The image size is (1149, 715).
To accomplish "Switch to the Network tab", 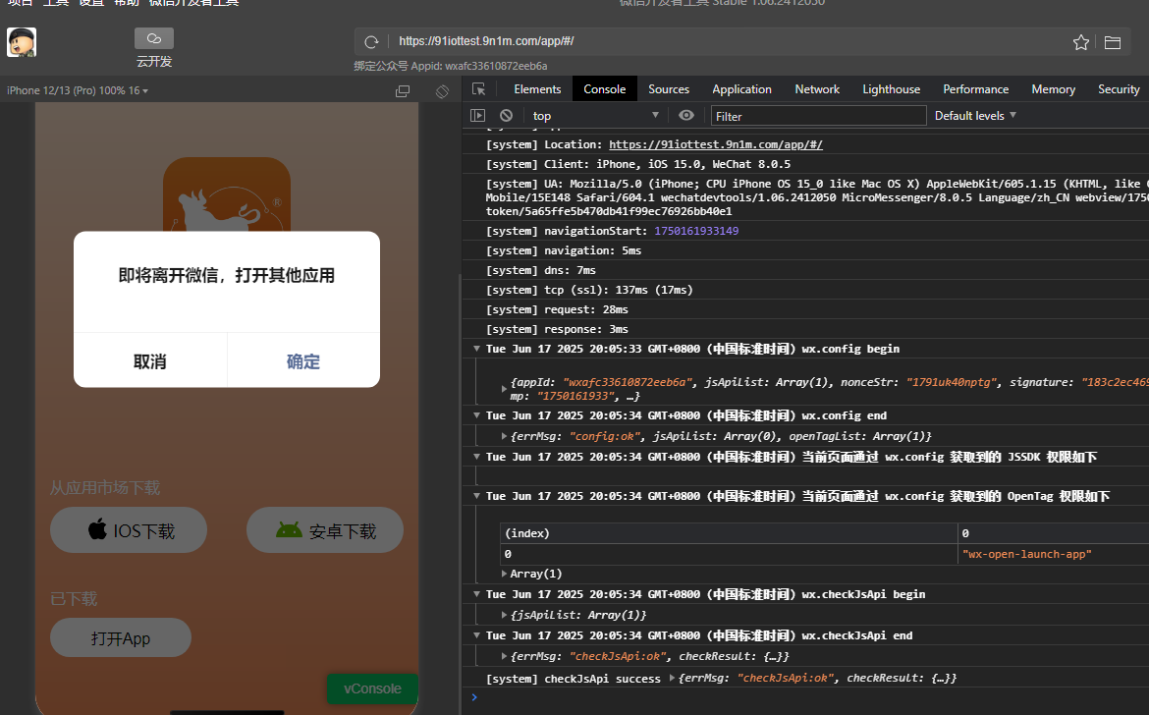I will pyautogui.click(x=817, y=88).
